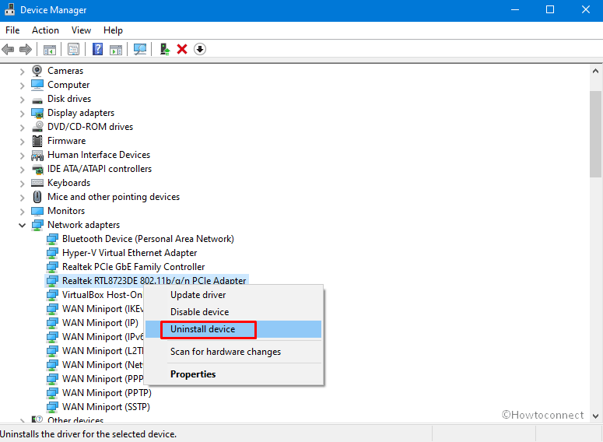603x442 pixels.
Task: Click the Cameras category icon
Action: coord(37,71)
